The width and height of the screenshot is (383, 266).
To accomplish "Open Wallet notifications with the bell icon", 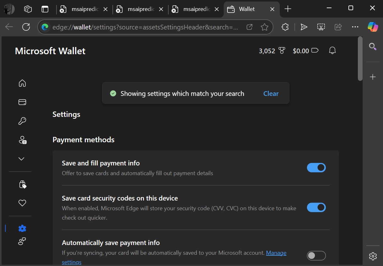I will pyautogui.click(x=332, y=50).
